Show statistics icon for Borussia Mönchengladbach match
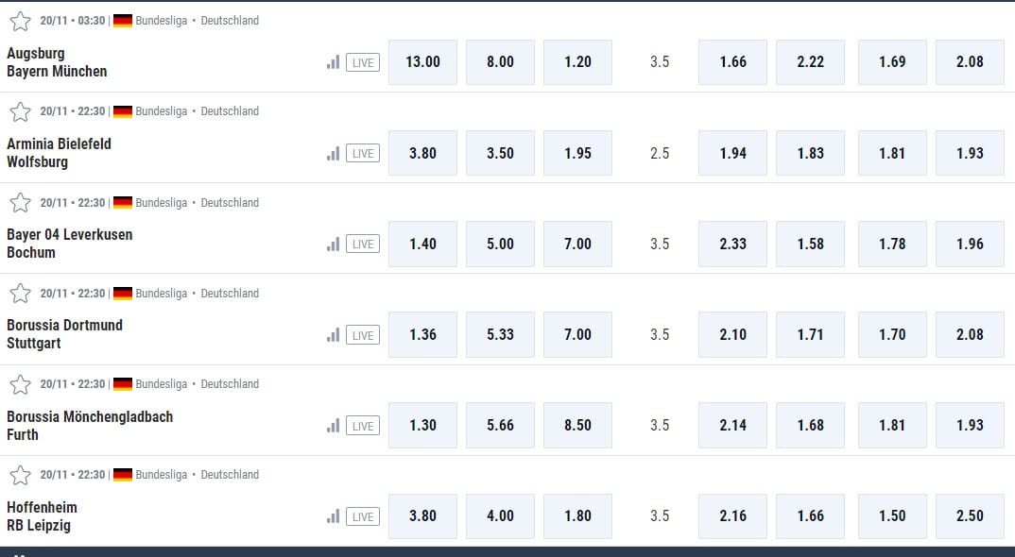Image resolution: width=1015 pixels, height=557 pixels. [333, 426]
